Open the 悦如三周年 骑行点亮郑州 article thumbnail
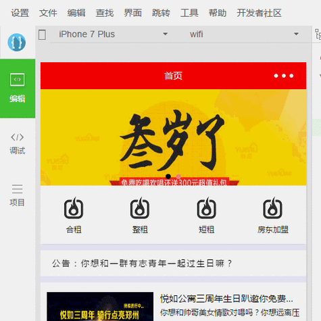The image size is (321, 321). pos(100,306)
